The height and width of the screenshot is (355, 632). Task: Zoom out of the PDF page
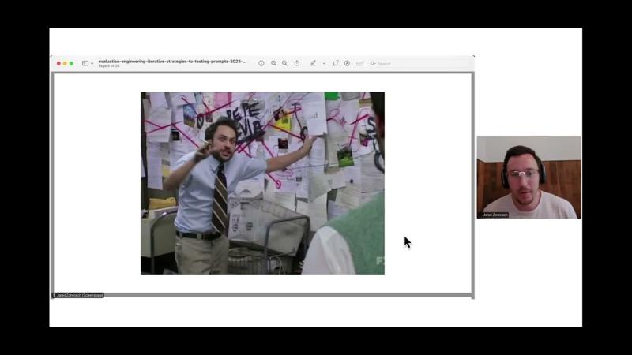pos(273,64)
